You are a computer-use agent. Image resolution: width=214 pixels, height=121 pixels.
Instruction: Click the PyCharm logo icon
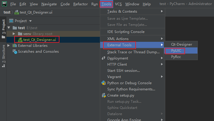coord(4,4)
